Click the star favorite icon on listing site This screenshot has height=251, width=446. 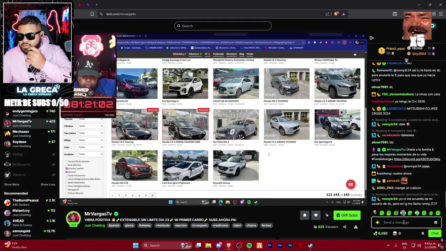point(355,54)
